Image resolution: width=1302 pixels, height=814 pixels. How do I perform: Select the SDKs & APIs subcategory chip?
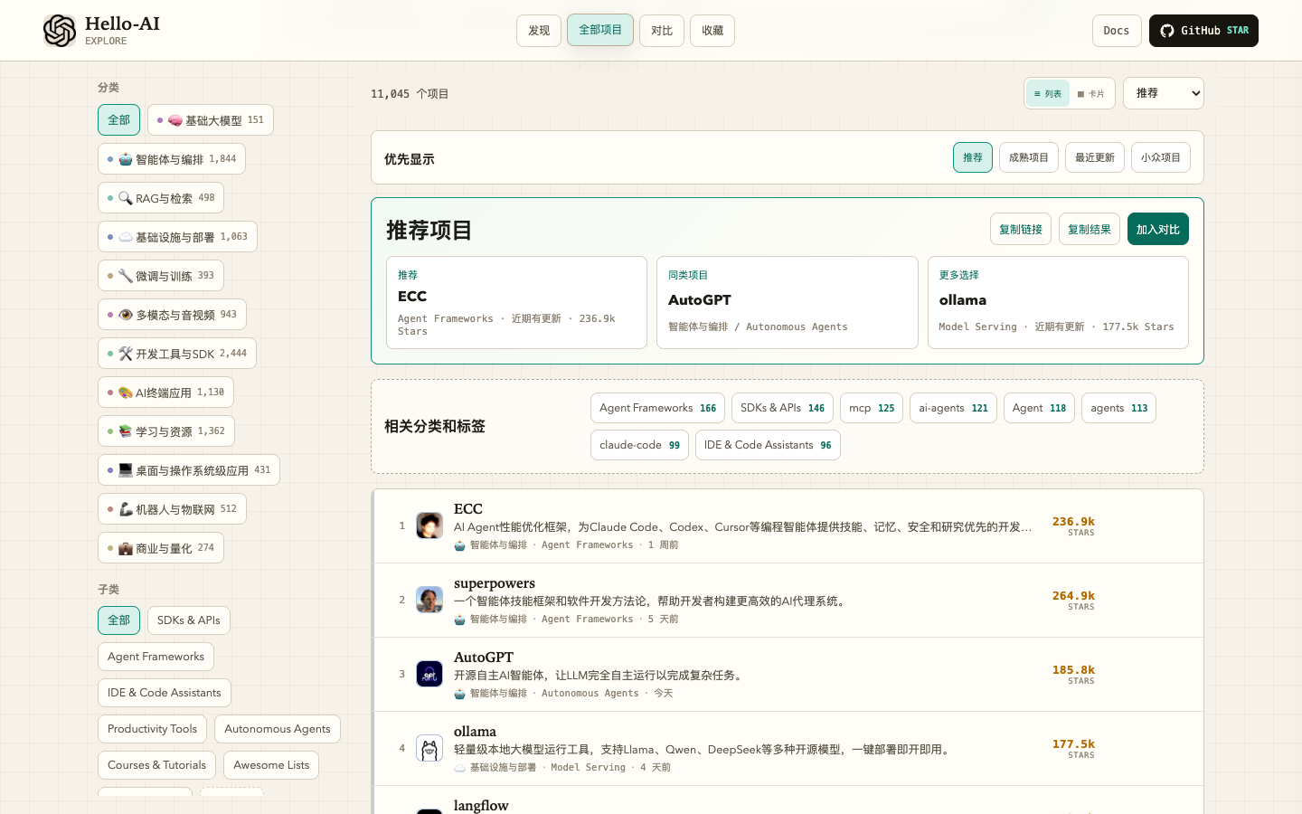point(189,620)
